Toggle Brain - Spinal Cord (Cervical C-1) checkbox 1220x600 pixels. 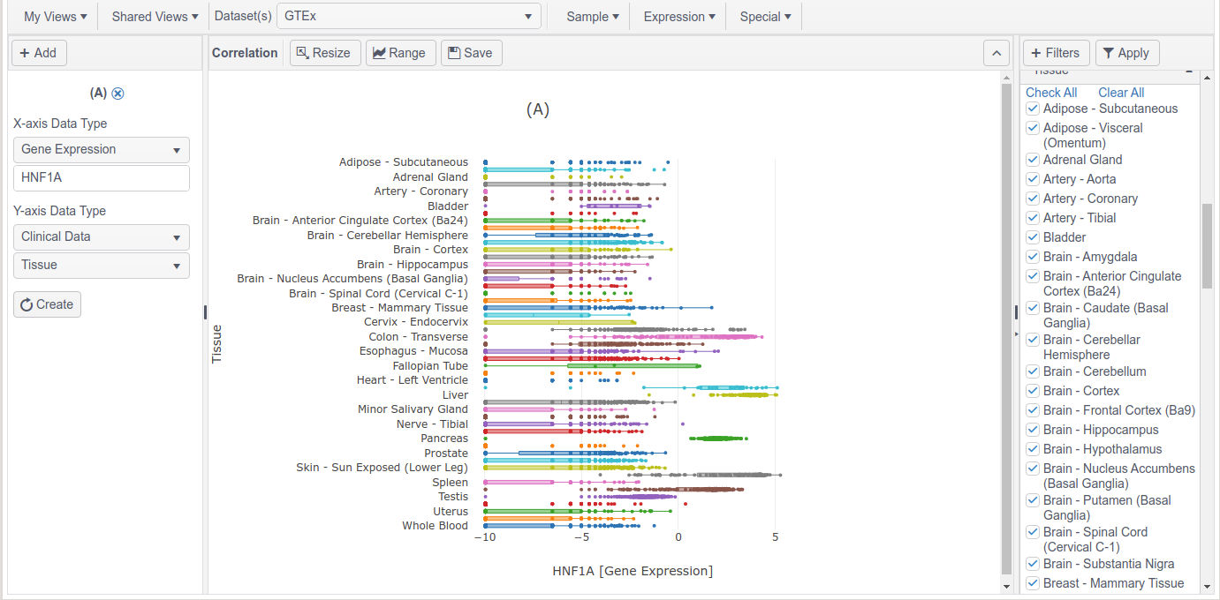(1032, 532)
